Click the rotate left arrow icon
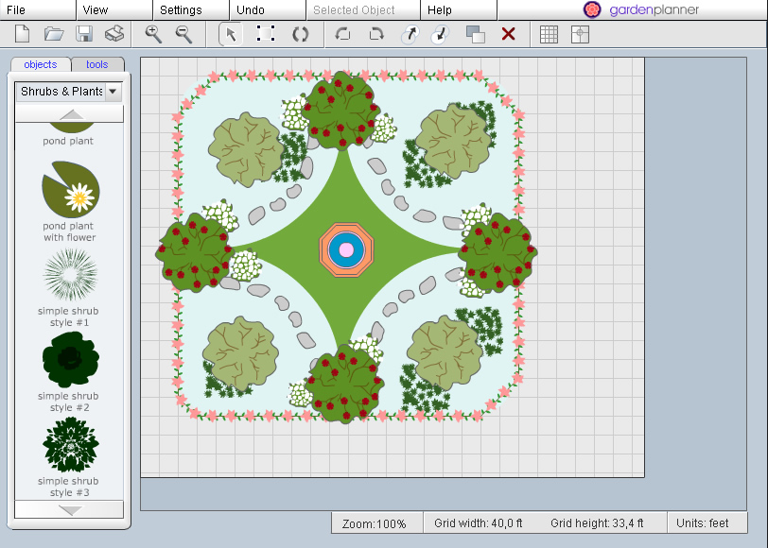 point(342,34)
